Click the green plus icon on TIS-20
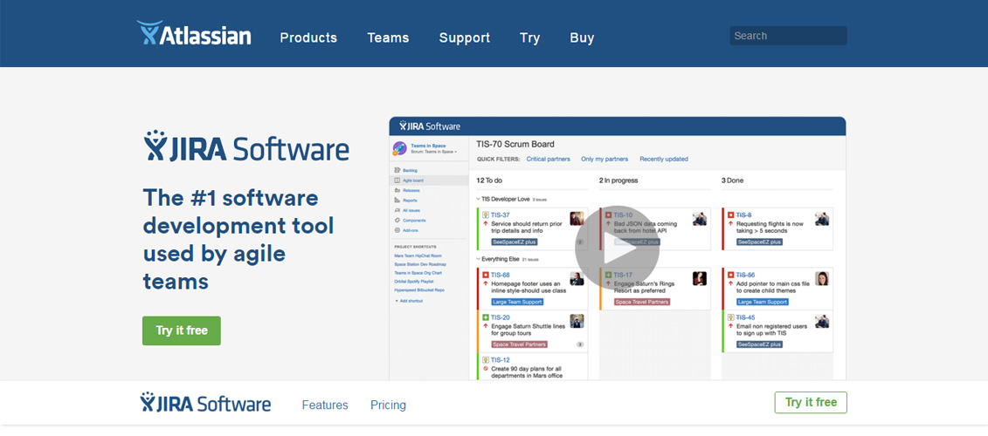This screenshot has height=436, width=988. click(486, 317)
